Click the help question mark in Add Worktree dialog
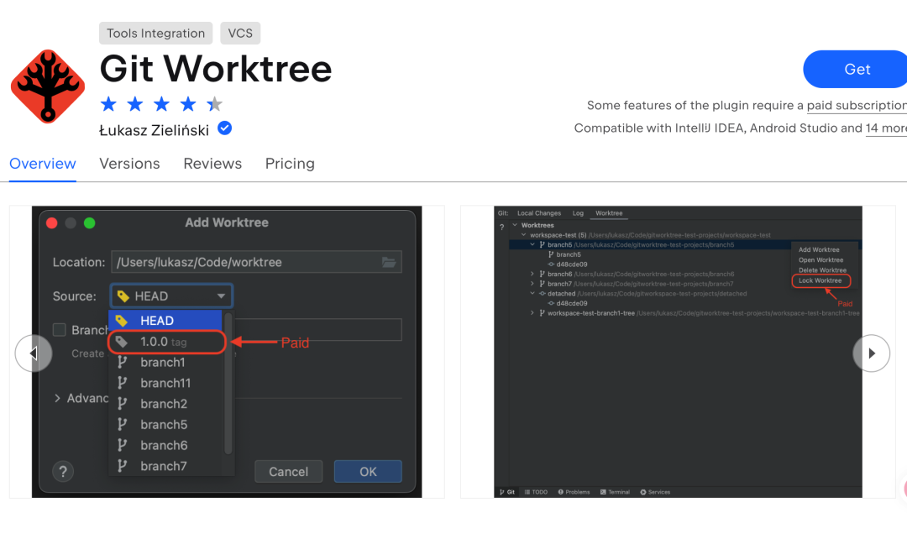907x539 pixels. tap(63, 471)
